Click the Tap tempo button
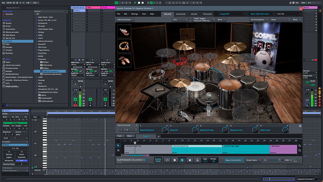Screen dimensions: 323x182 [3, 3]
